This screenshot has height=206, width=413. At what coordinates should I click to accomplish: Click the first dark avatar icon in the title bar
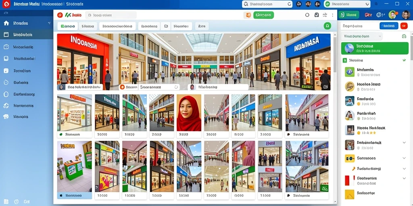[x=299, y=4]
